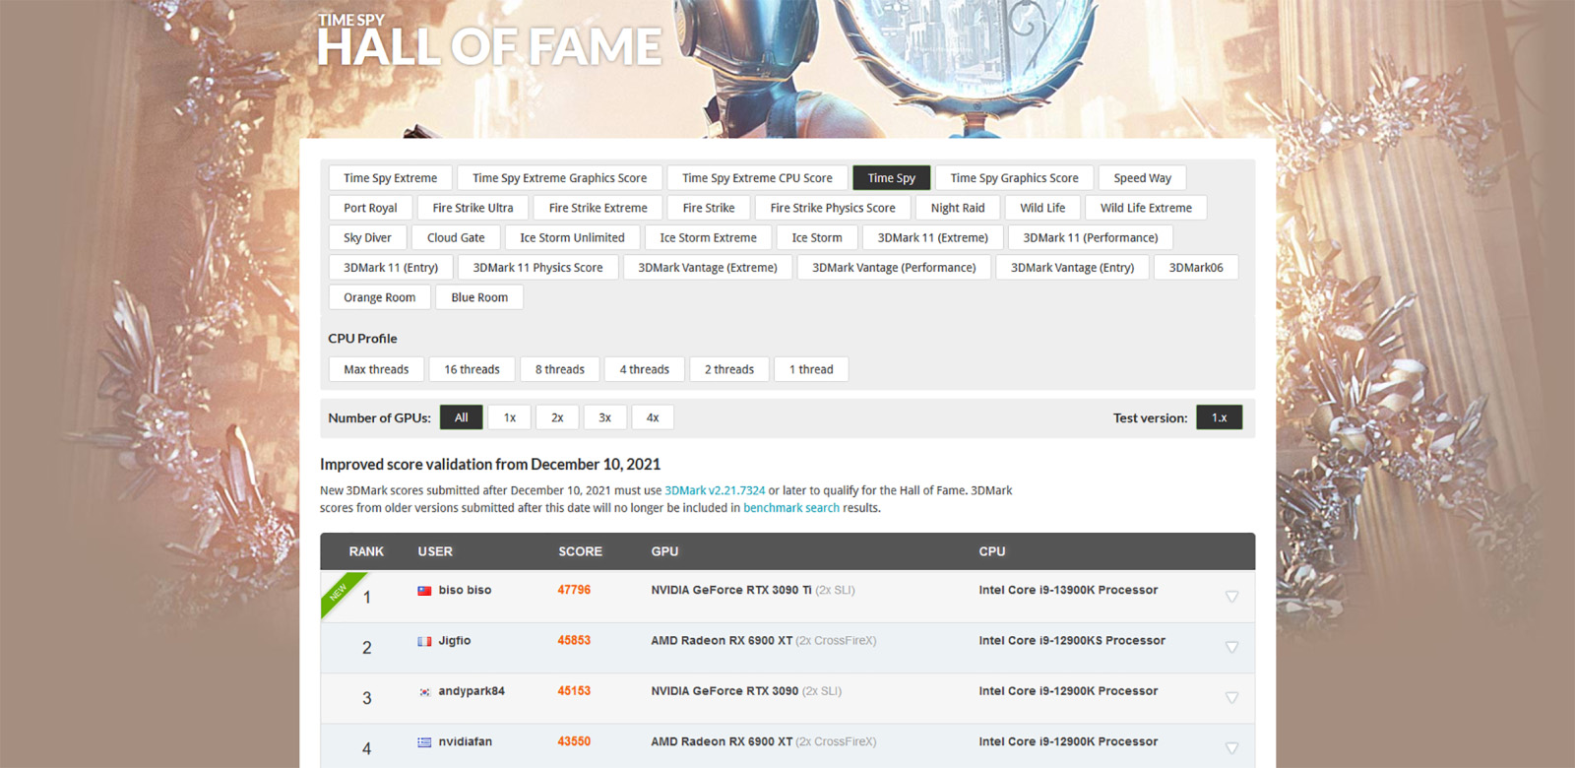Open Fire Strike Physics Score tab

pos(833,208)
